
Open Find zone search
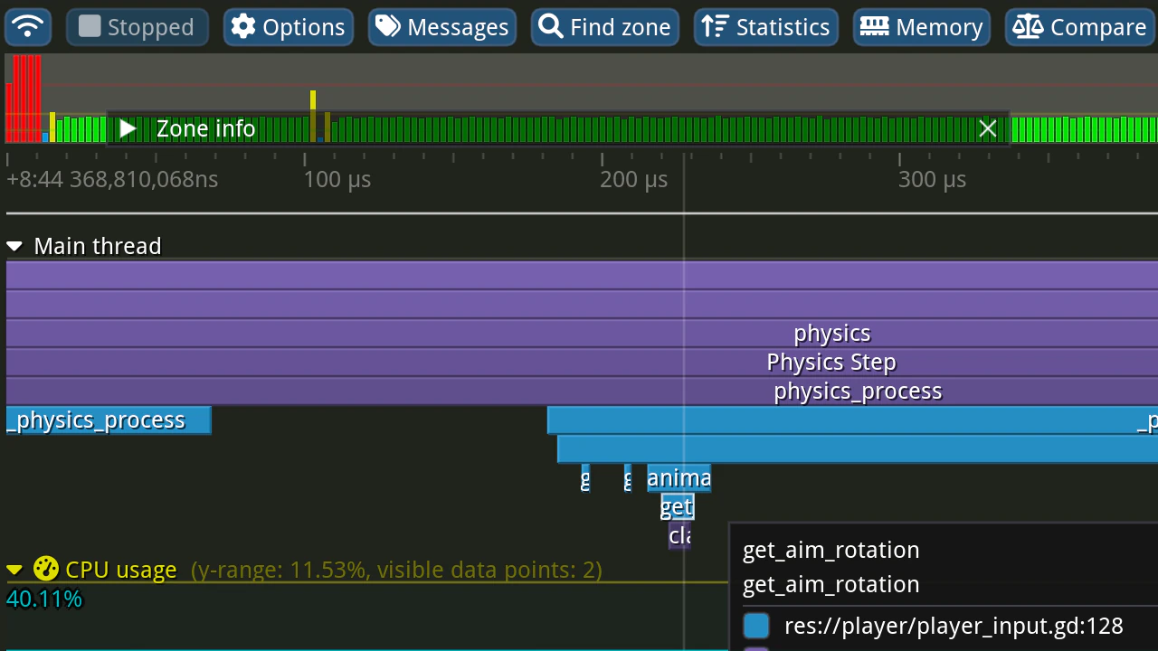(605, 27)
